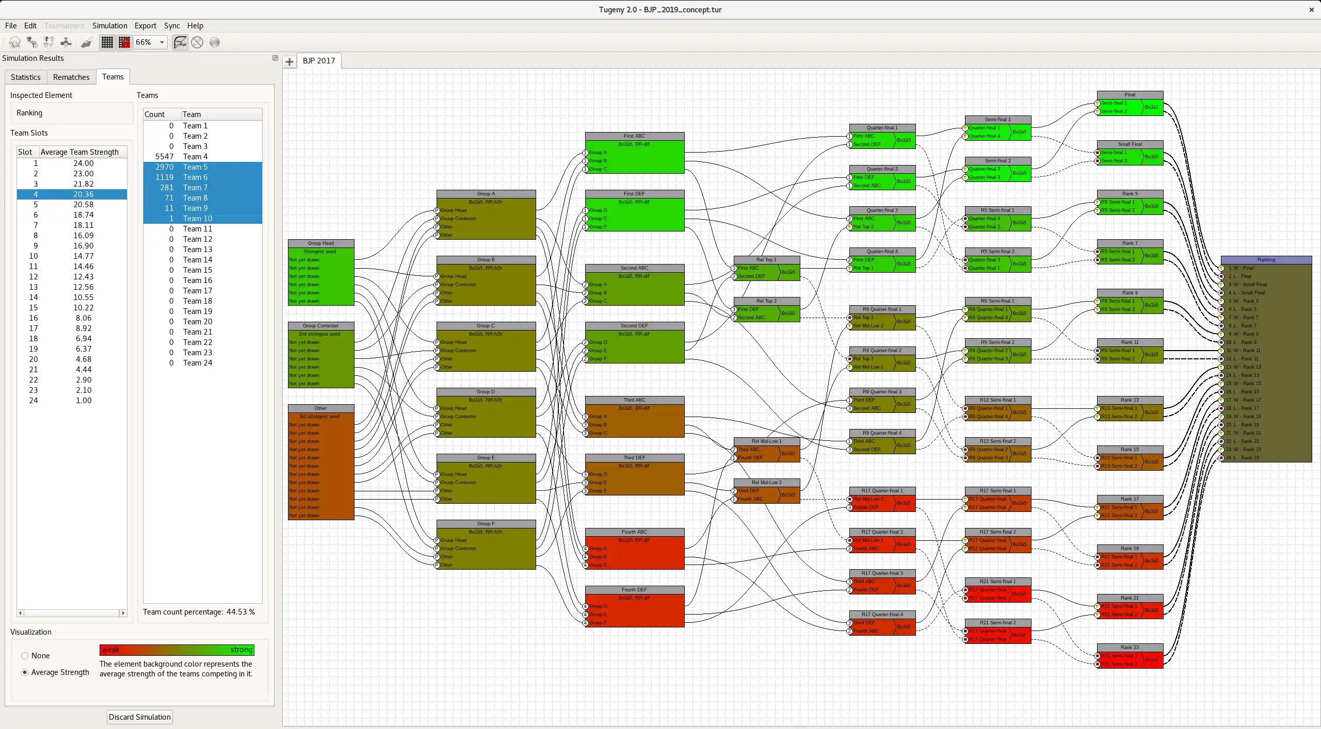This screenshot has height=729, width=1321.
Task: Select the Teams tab
Action: click(x=112, y=76)
